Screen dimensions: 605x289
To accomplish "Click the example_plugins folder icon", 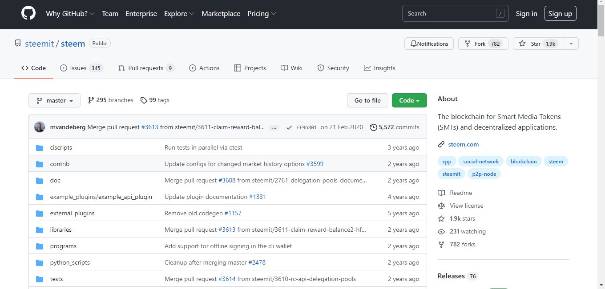I will coord(40,197).
